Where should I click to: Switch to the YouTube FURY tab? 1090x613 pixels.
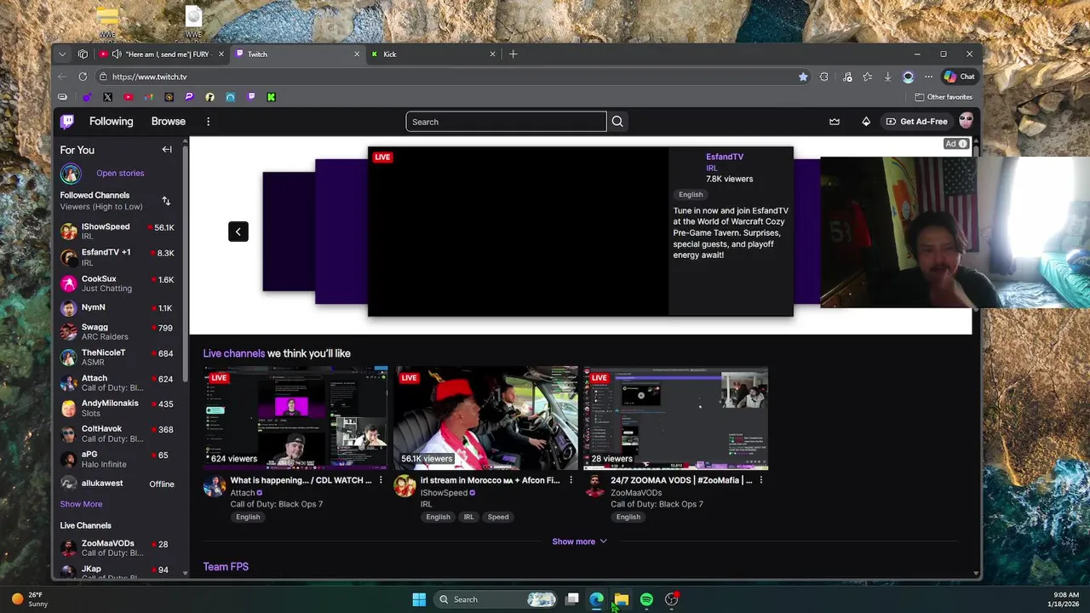[x=162, y=54]
